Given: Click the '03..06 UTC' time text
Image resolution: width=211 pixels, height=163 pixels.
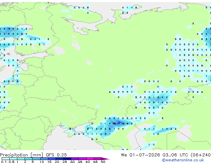Looking at the screenshot, I should pos(175,155).
